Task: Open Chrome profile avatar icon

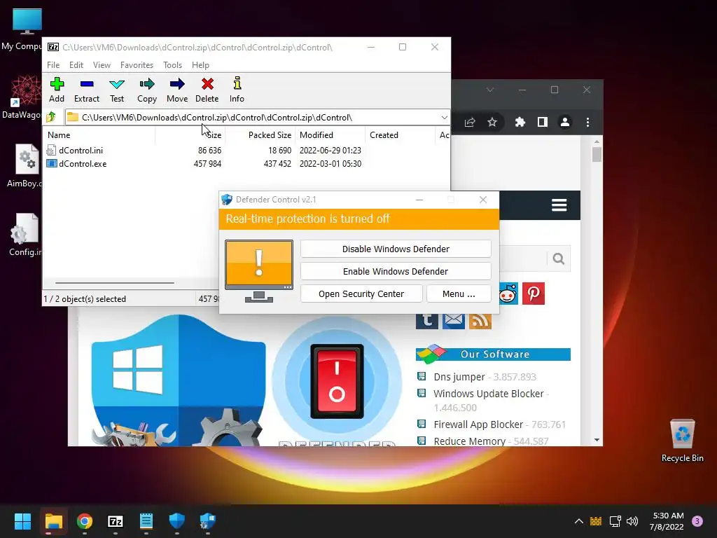Action: click(x=565, y=122)
